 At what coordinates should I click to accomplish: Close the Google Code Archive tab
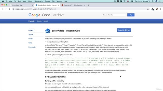59,5
